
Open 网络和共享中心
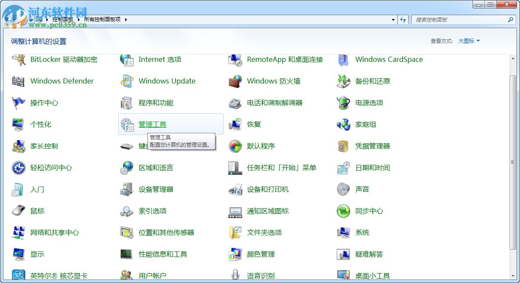(54, 232)
